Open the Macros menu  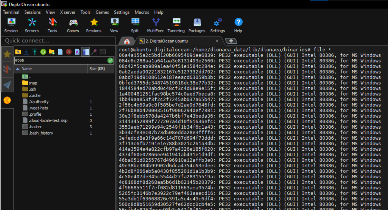(x=142, y=12)
